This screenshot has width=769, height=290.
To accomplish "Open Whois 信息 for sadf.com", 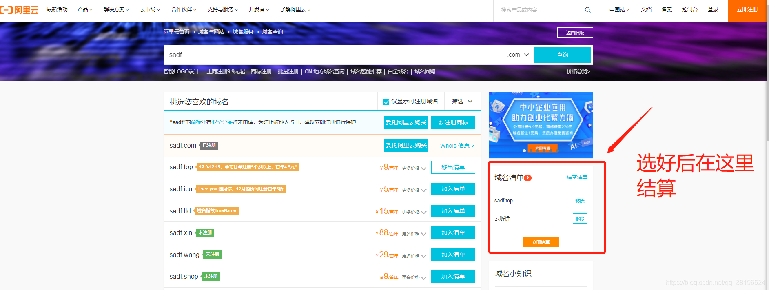I will (x=457, y=146).
